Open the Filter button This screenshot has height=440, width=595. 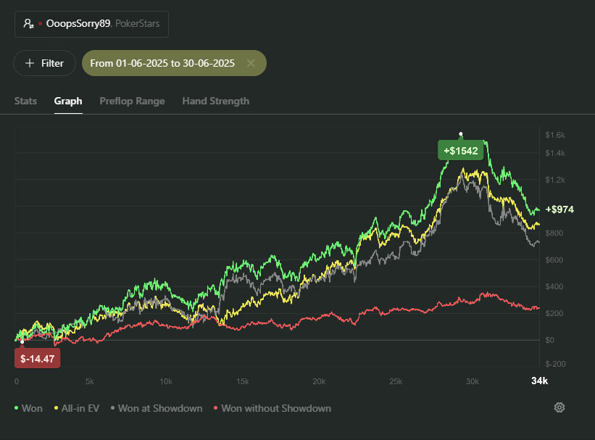pyautogui.click(x=44, y=63)
